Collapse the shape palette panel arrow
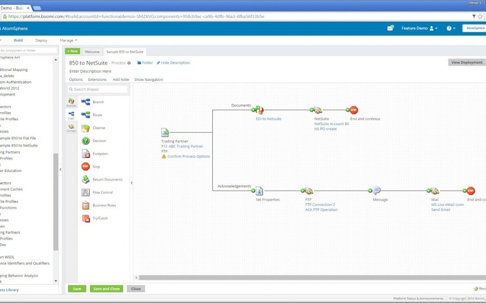The width and height of the screenshot is (486, 303). click(132, 183)
